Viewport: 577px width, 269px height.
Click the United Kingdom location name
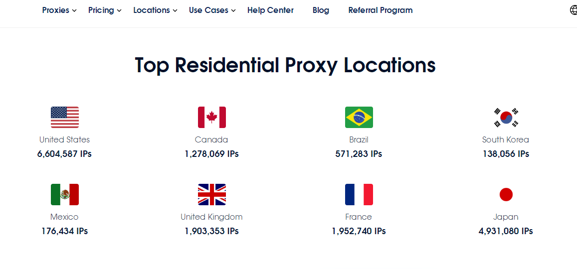coord(211,217)
